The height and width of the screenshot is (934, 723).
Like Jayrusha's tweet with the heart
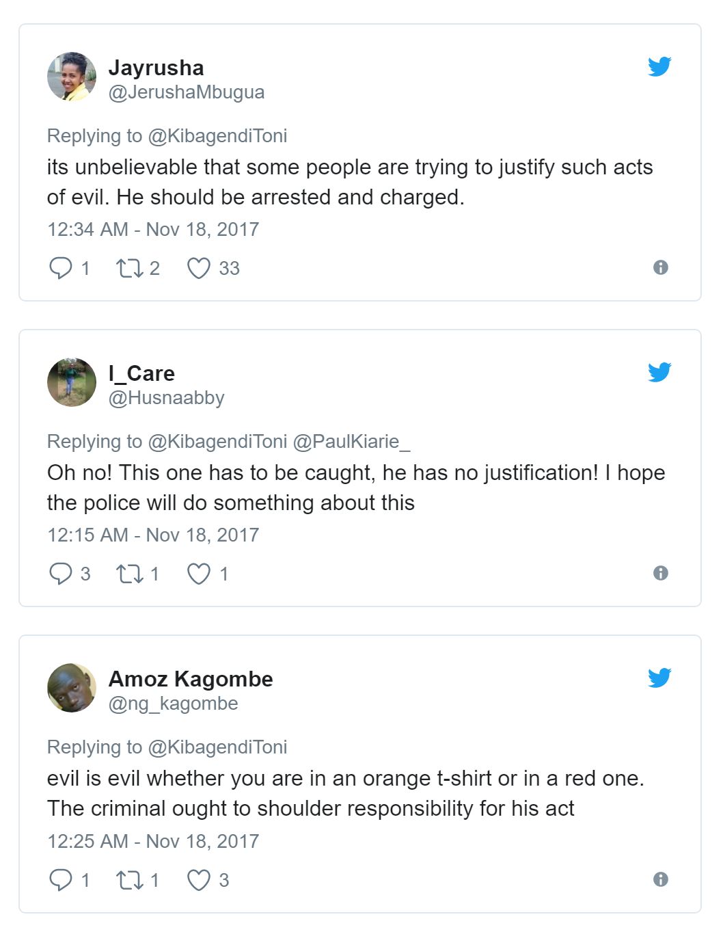tap(198, 267)
